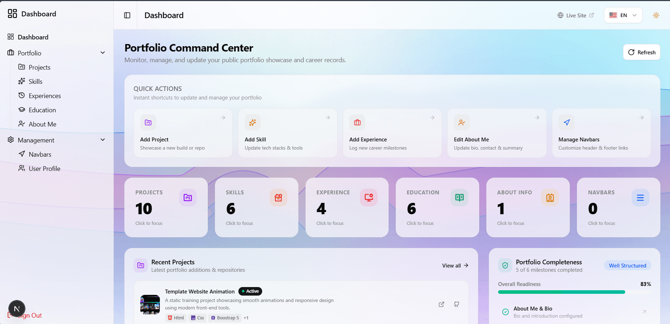
Task: Click the Bootstrap 5 tech tag
Action: [225, 318]
